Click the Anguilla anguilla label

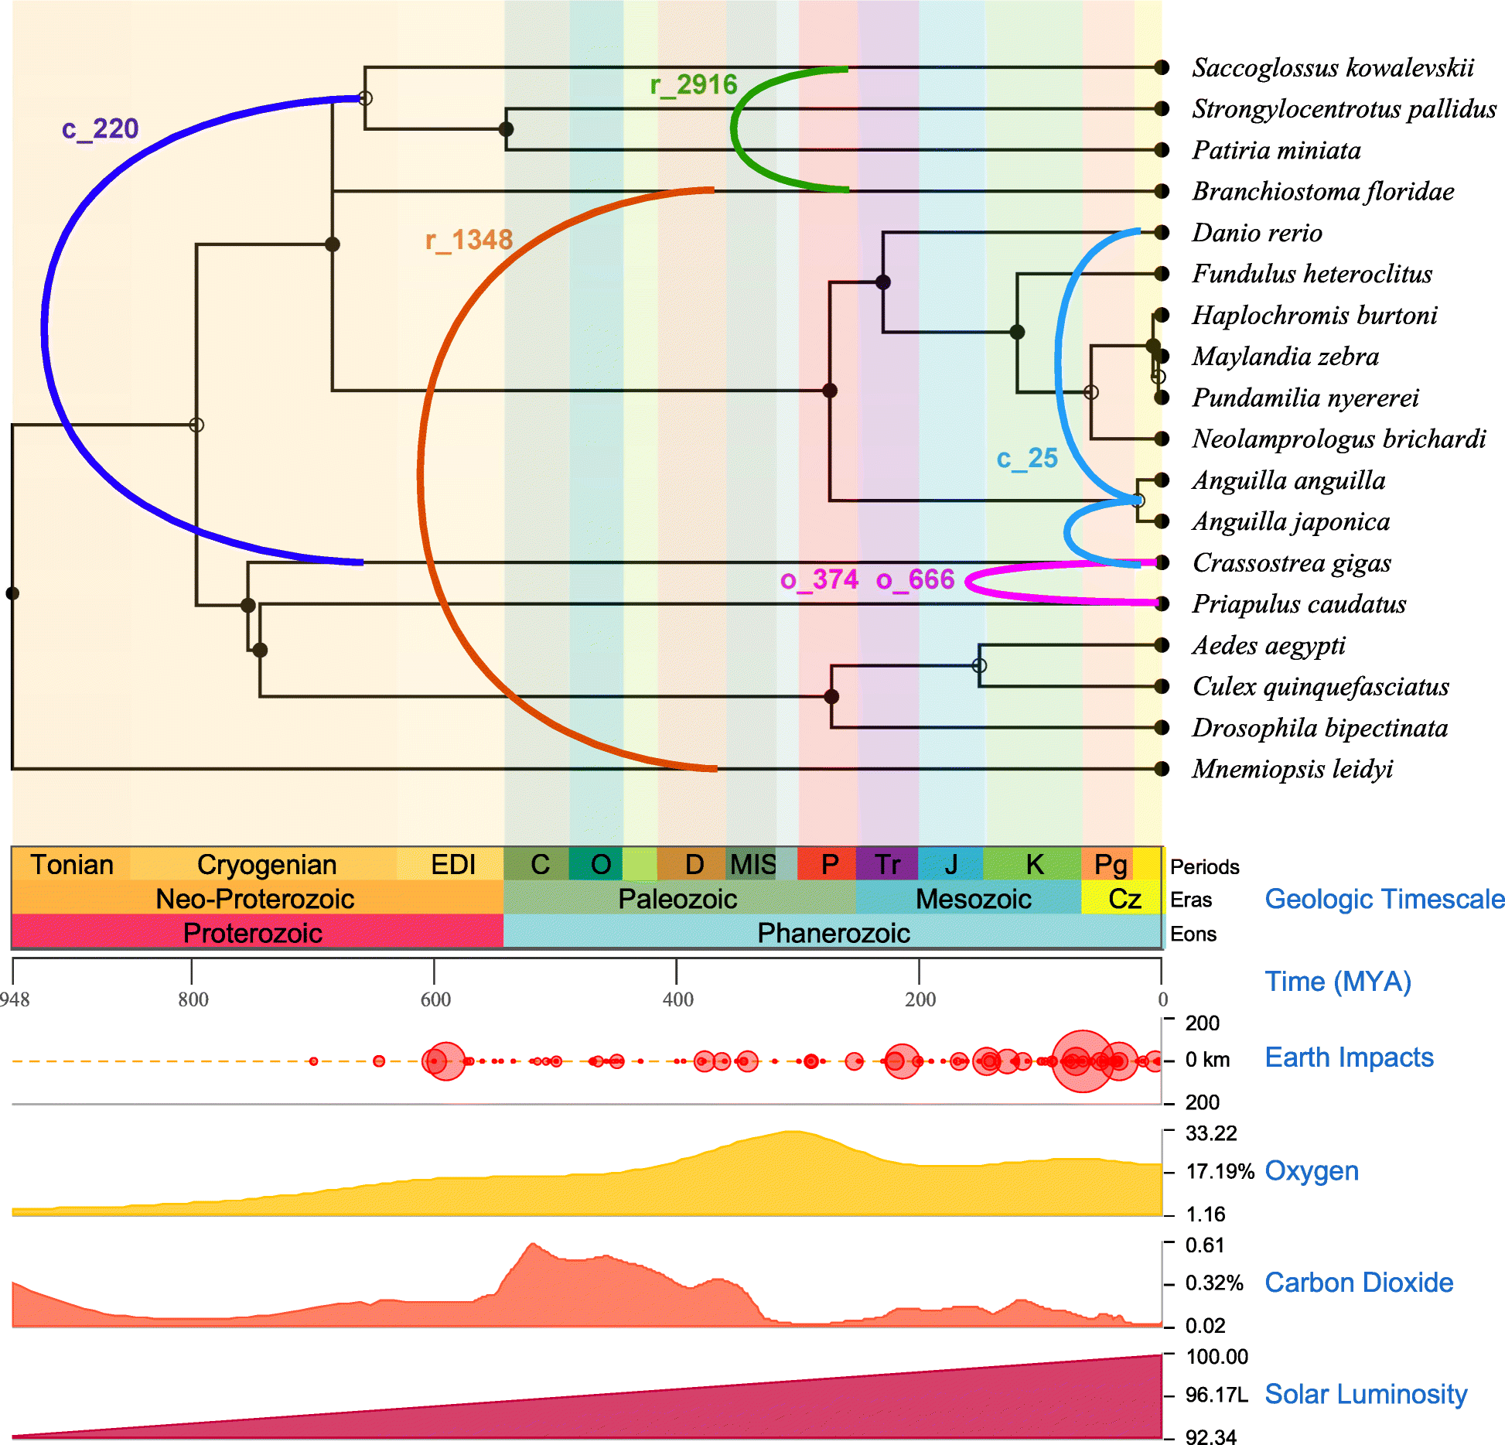tap(1288, 480)
